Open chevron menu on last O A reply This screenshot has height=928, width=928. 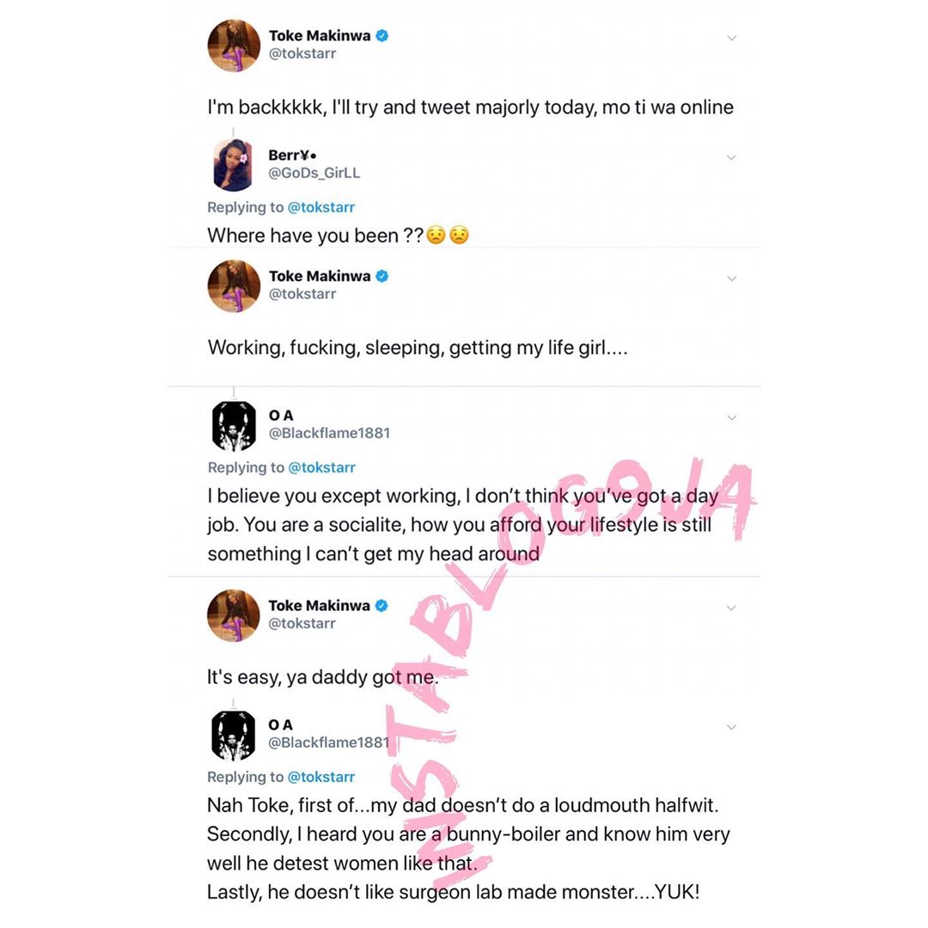click(731, 727)
